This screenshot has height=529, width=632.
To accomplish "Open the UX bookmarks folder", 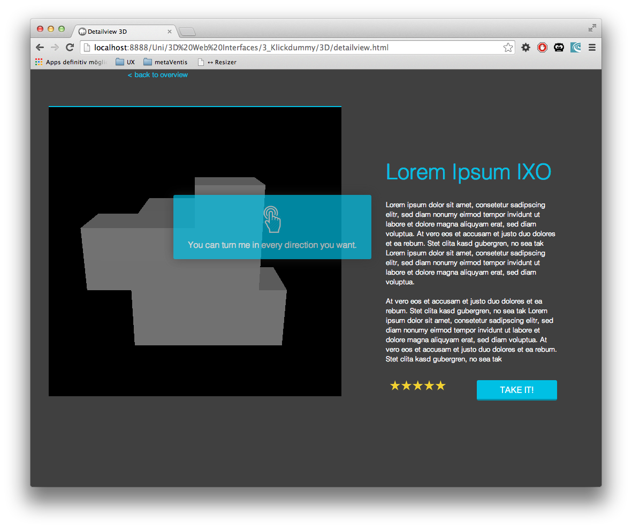I will (125, 62).
